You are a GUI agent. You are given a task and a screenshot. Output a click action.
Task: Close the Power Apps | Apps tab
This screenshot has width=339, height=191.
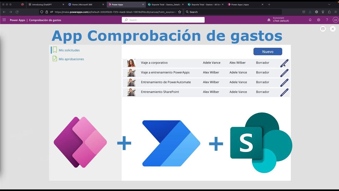point(262,5)
